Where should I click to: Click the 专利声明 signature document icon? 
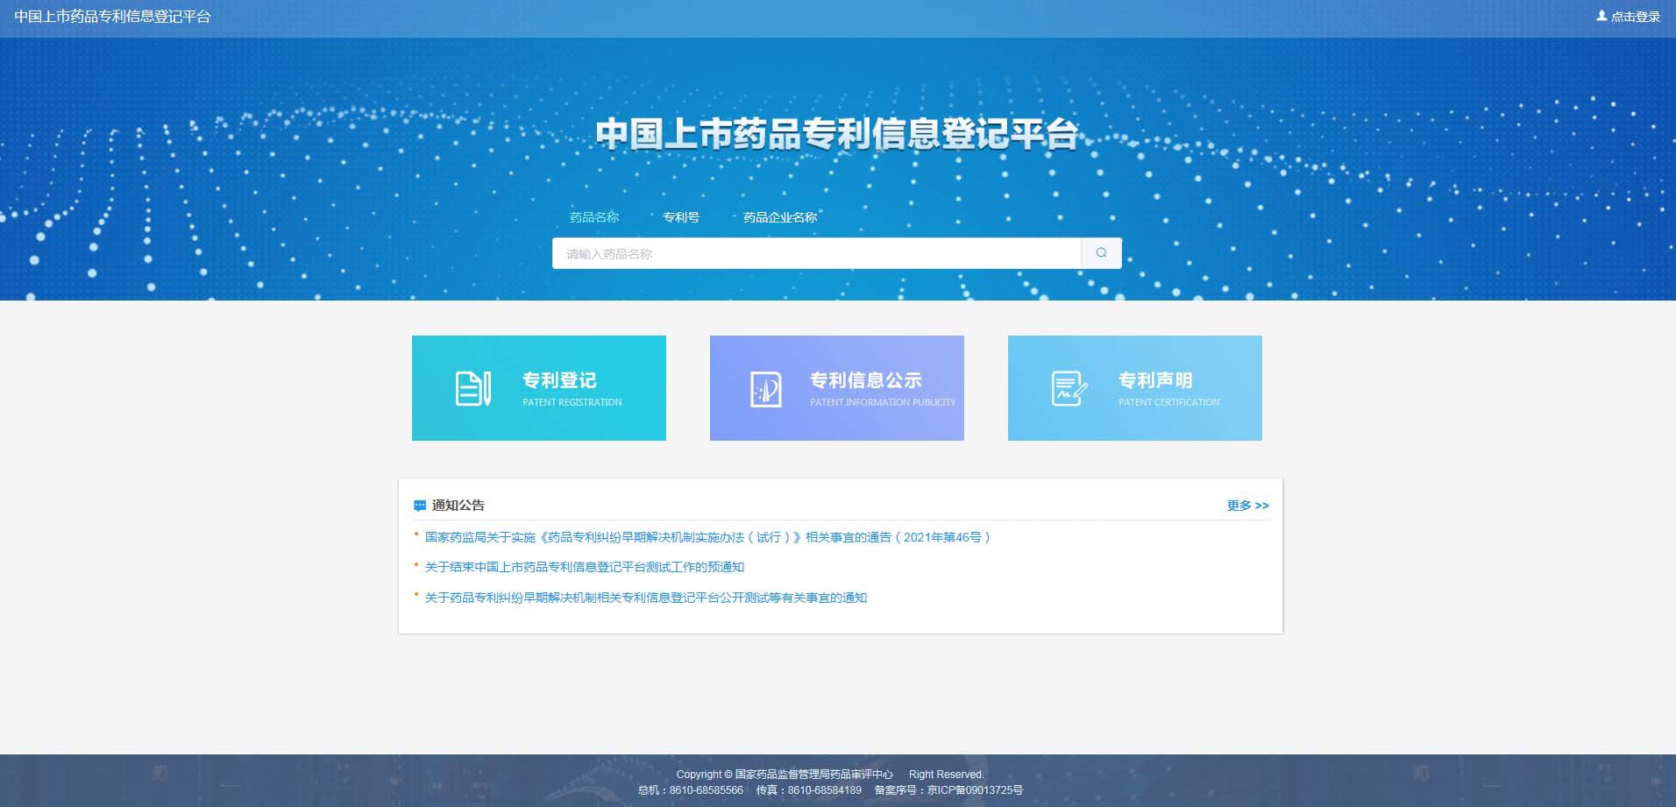pos(1069,389)
